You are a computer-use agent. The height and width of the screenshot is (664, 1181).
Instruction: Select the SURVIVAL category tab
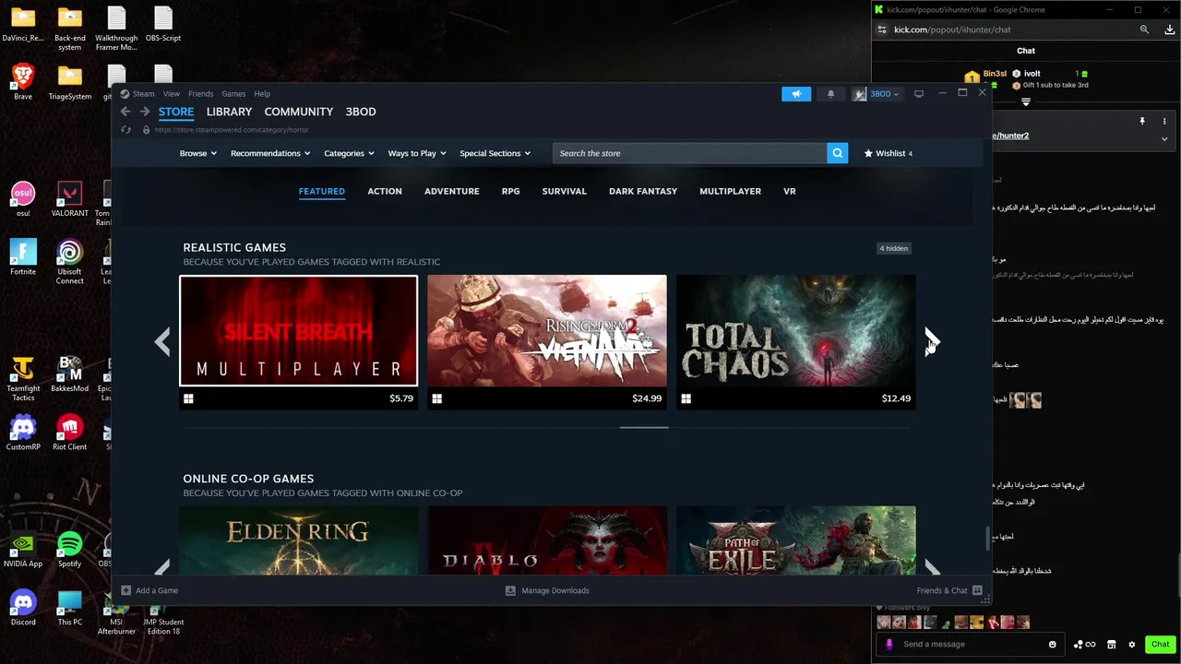tap(565, 191)
